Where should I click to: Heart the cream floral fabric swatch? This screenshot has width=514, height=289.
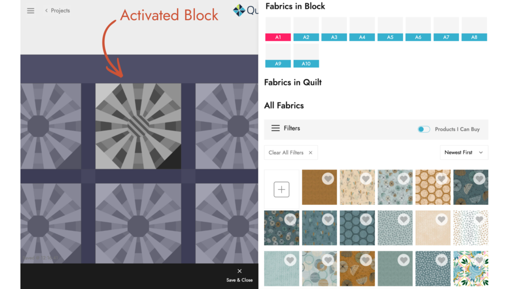point(365,179)
